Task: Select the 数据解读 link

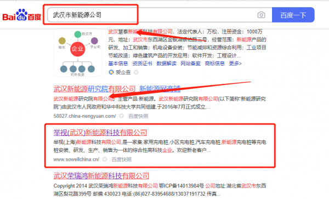Action: coord(166,64)
